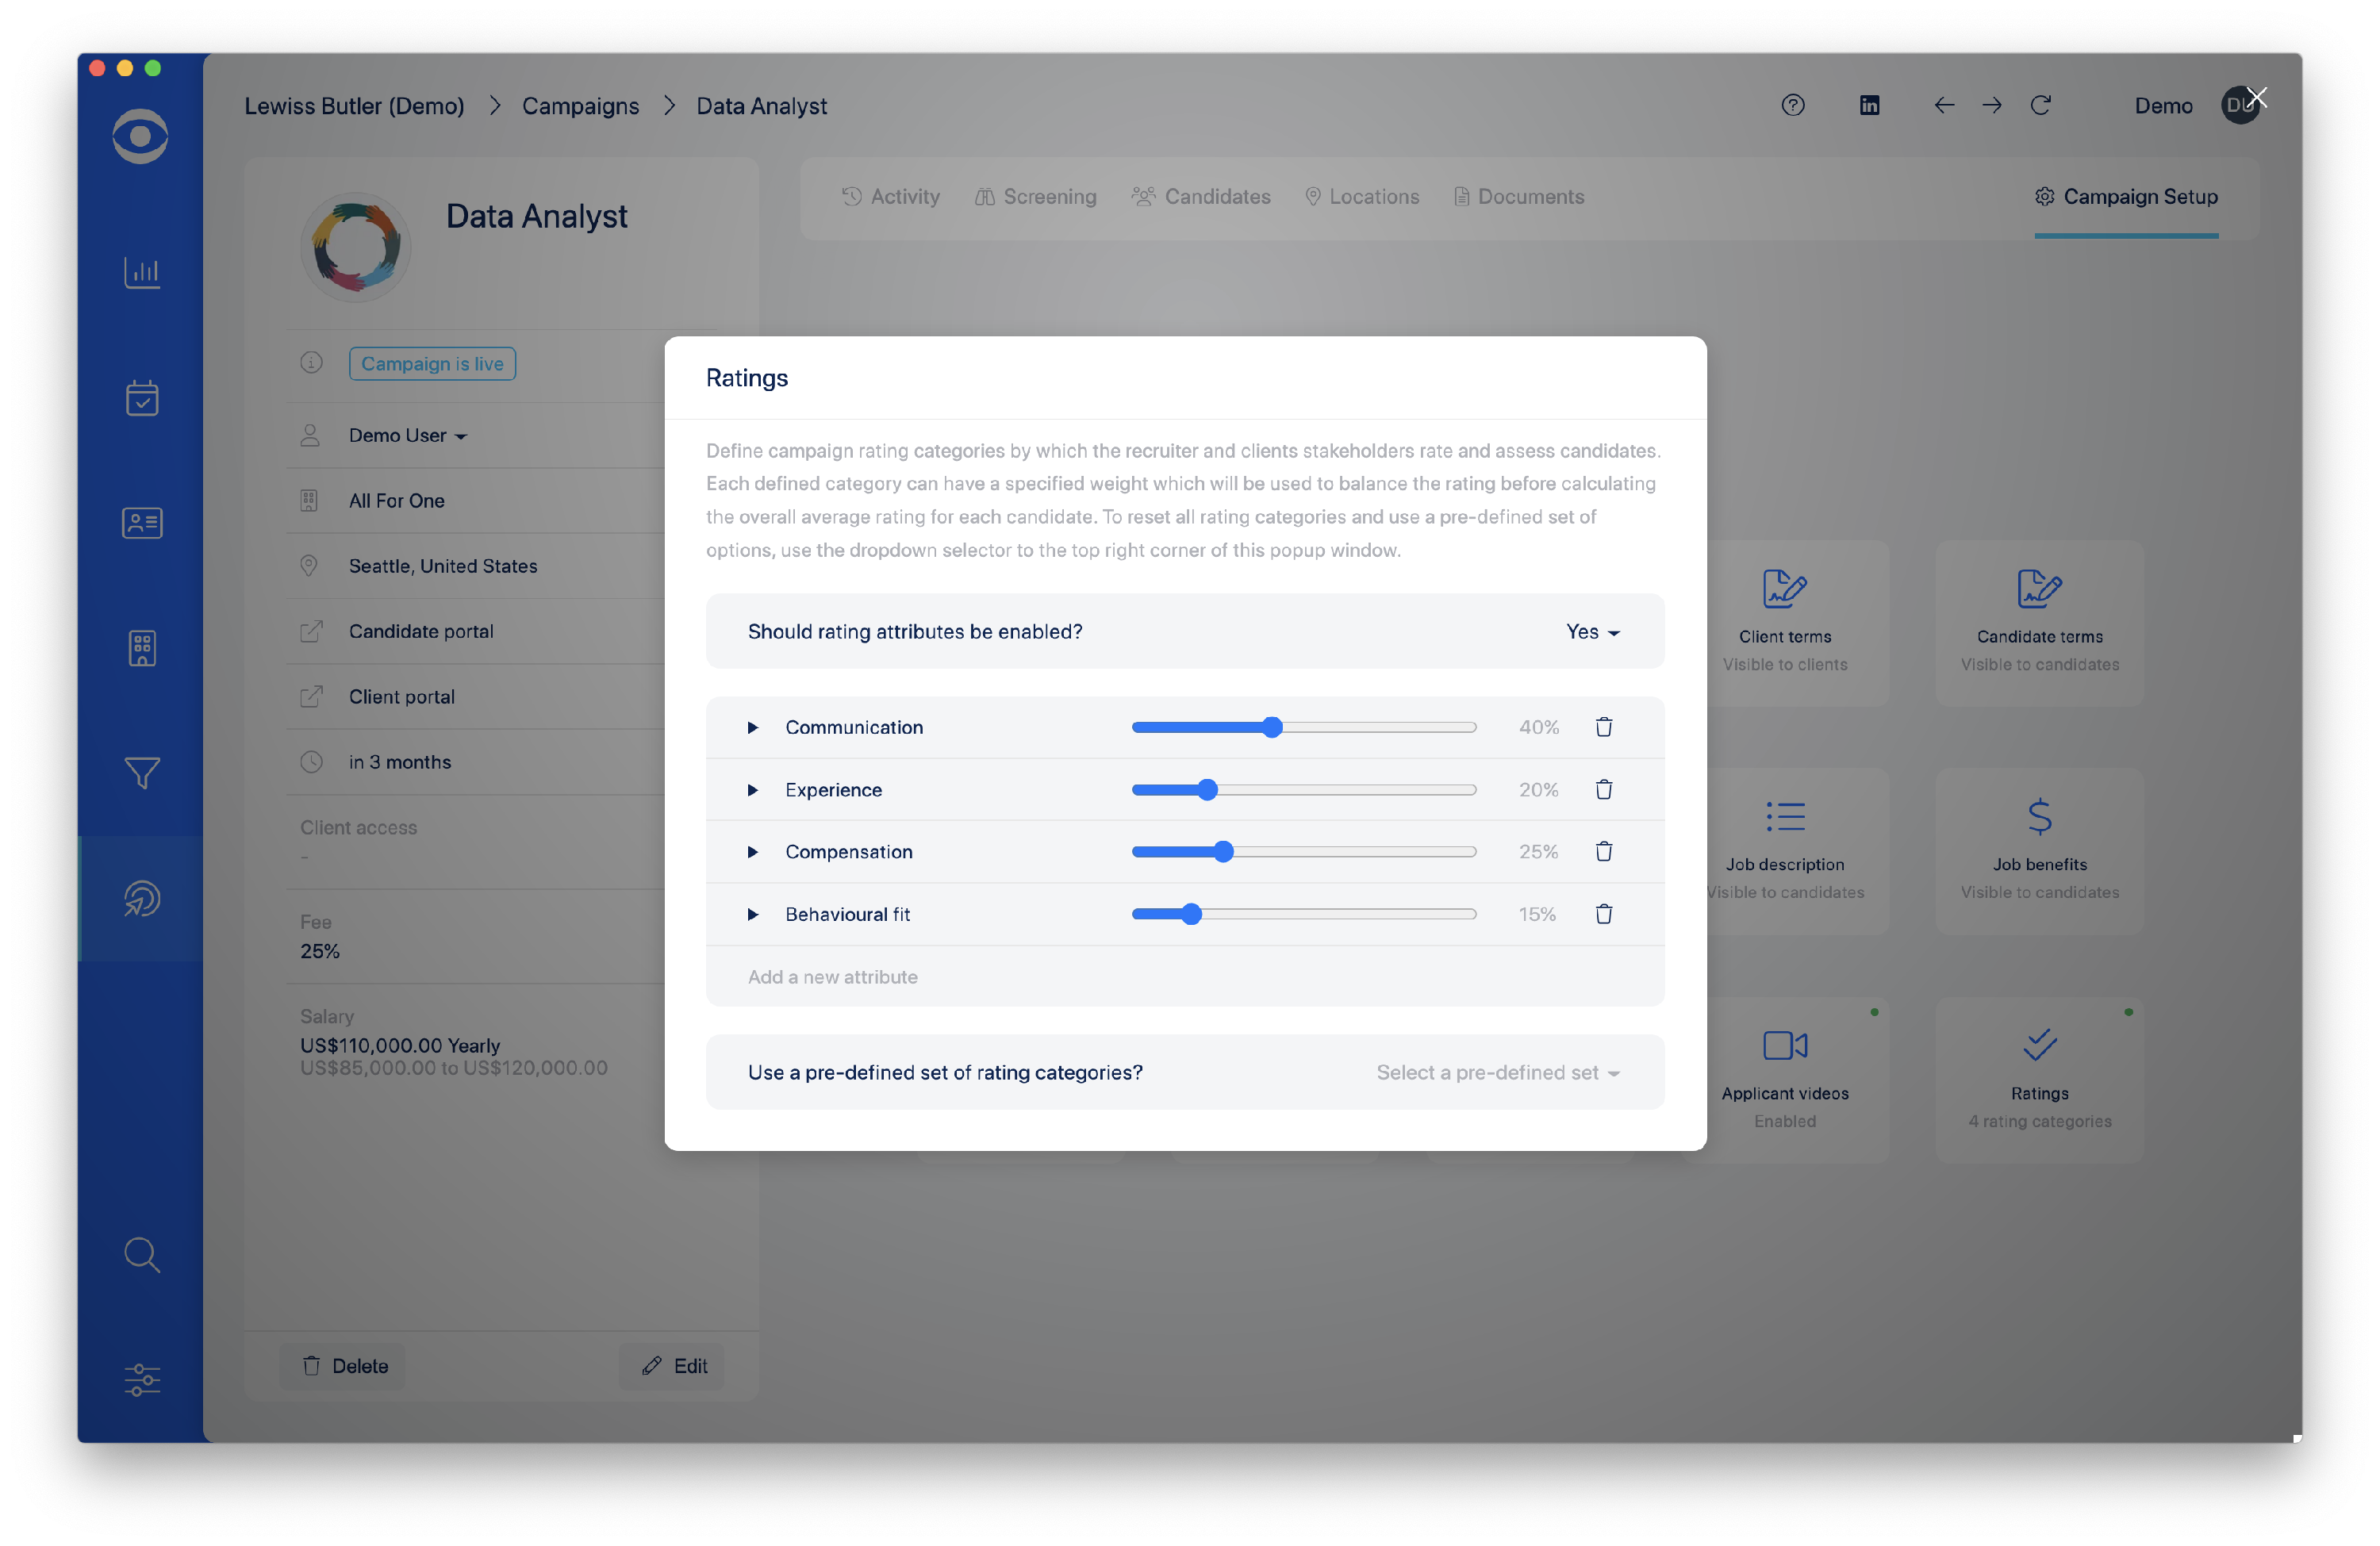The height and width of the screenshot is (1546, 2380).
Task: Open the Select a pre-defined set dropdown
Action: click(x=1496, y=1072)
